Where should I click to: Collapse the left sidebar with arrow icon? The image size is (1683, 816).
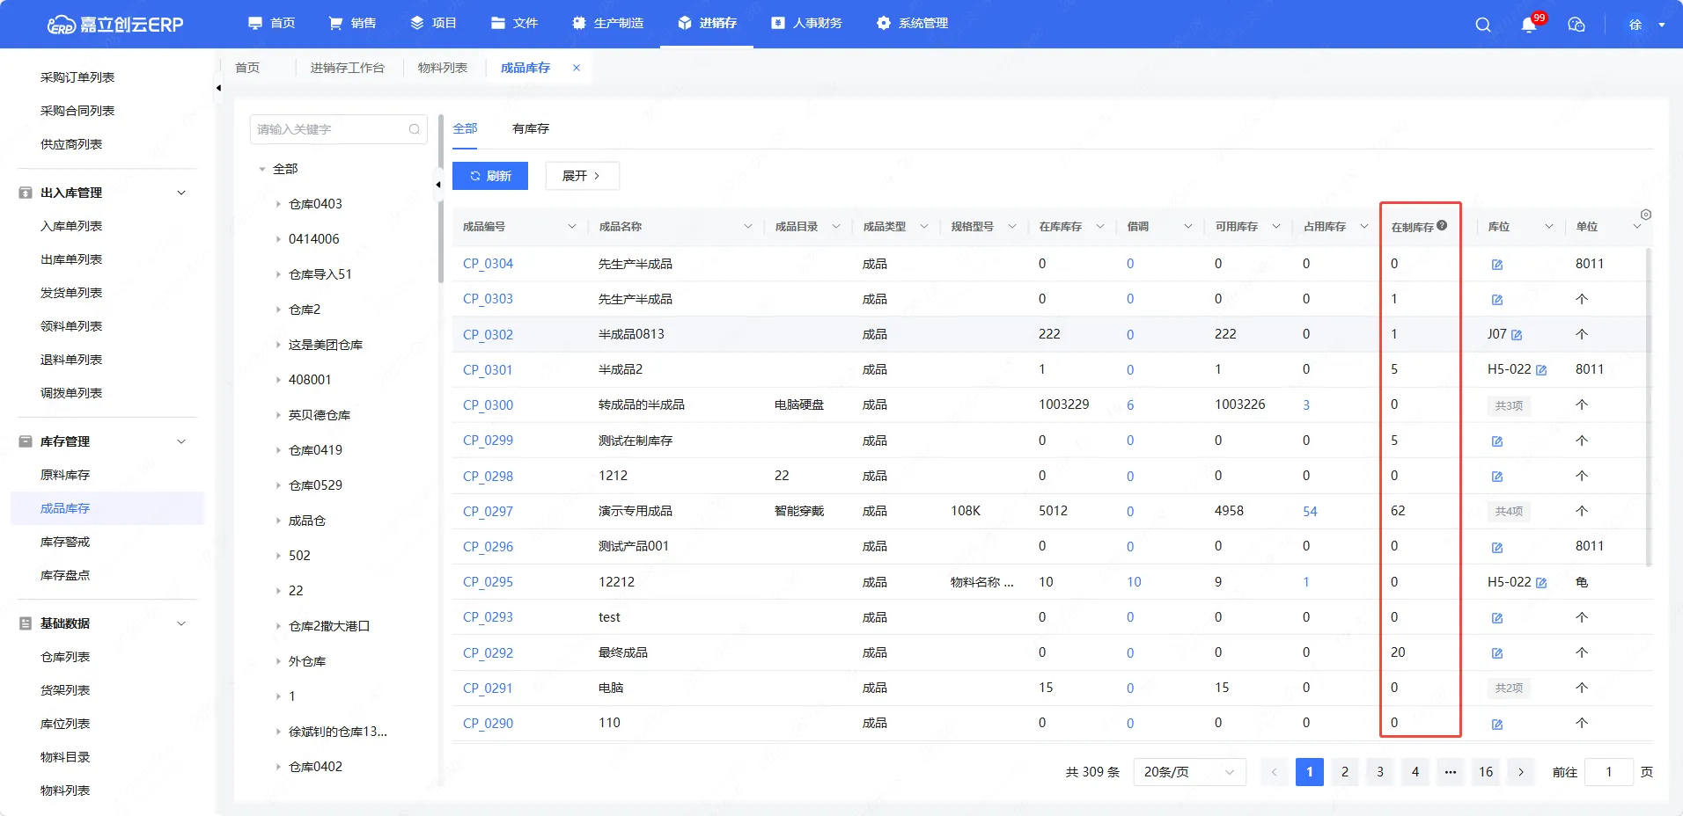(218, 88)
